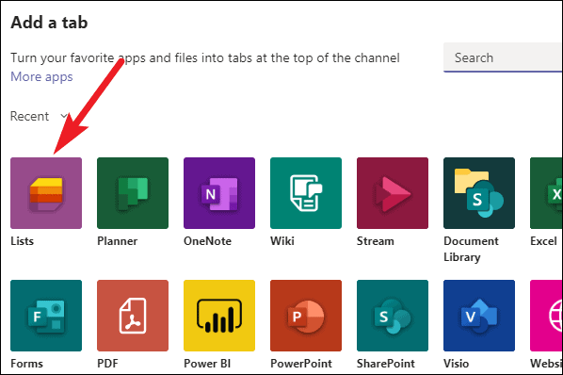Select the Power BI icon

point(219,316)
